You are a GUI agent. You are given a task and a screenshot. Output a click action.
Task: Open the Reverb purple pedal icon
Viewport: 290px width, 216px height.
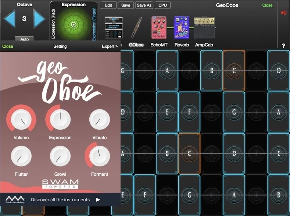tap(182, 27)
